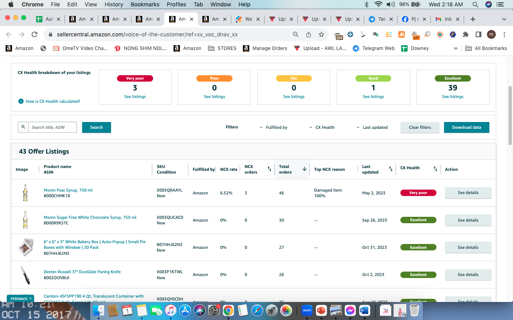Open the Chrome three-dot menu
513x320 pixels.
[x=504, y=34]
